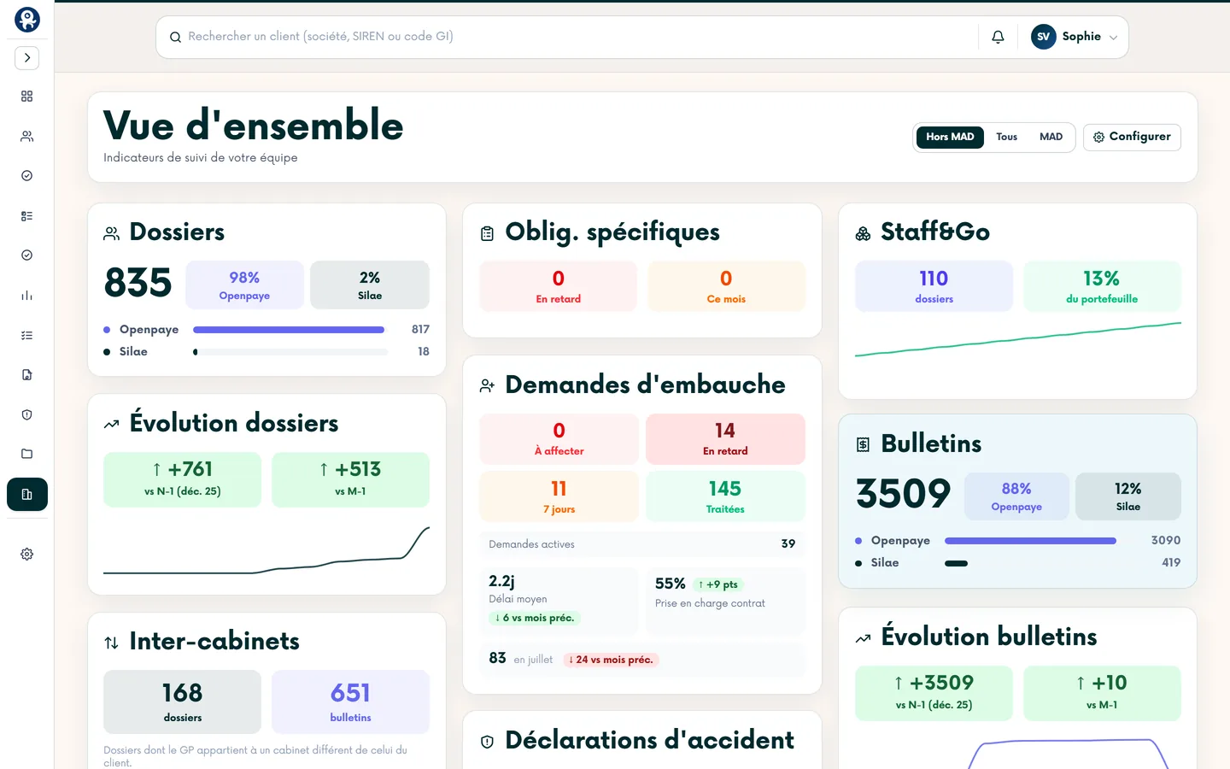Switch to the MAD filter tab
This screenshot has height=769, width=1230.
1051,137
